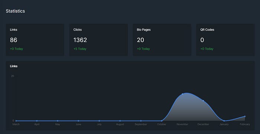
Task: Click the January data point on chart
Action: (x=224, y=121)
